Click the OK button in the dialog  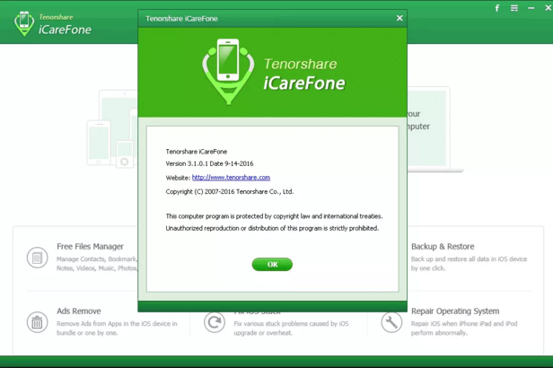point(272,265)
